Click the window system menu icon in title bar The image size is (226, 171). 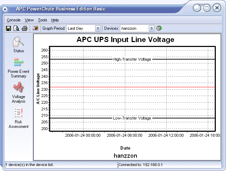(5, 9)
